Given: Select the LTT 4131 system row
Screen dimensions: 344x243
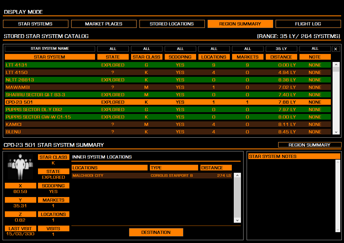Looking at the screenshot, I should (168, 65).
